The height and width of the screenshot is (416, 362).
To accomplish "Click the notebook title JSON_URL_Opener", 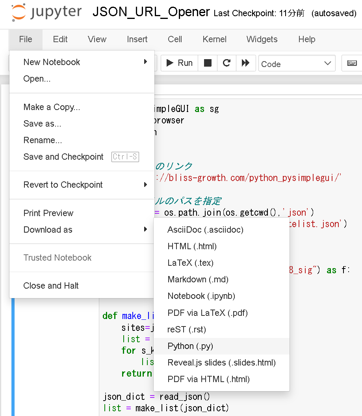I will pyautogui.click(x=150, y=12).
